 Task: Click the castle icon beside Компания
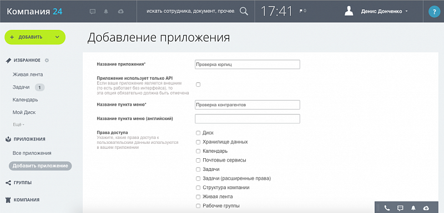tap(8, 200)
